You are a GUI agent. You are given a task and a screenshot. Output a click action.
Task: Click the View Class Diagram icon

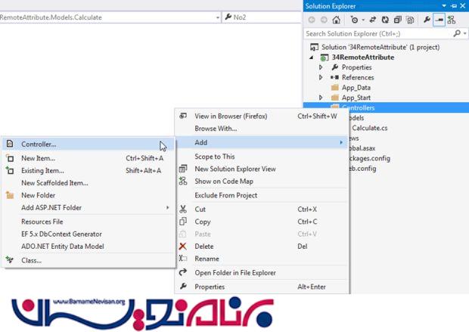click(452, 20)
